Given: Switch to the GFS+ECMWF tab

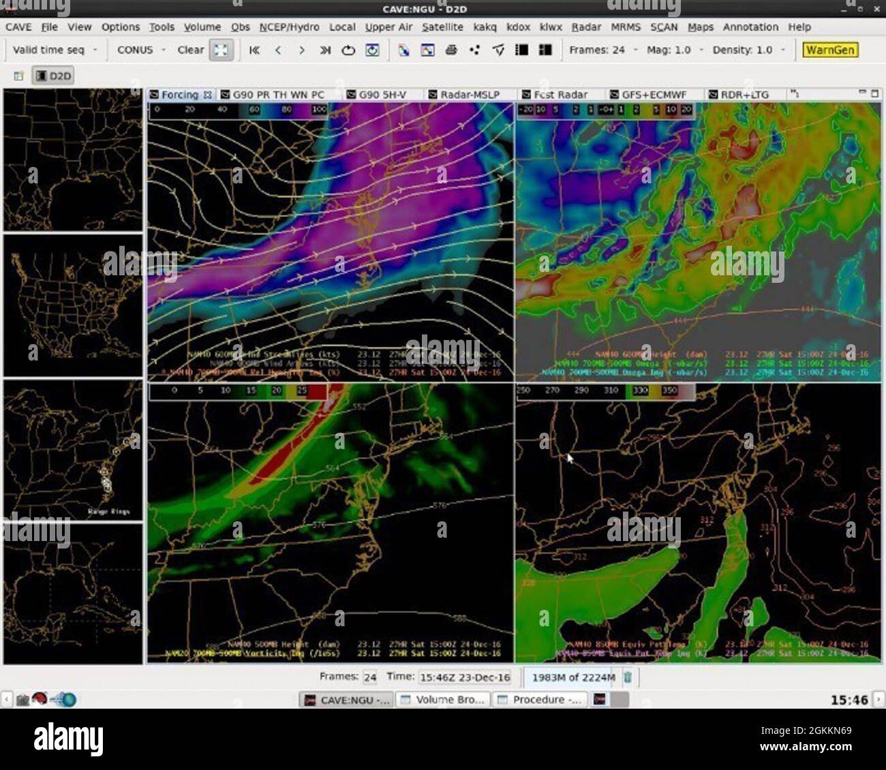Looking at the screenshot, I should point(647,95).
